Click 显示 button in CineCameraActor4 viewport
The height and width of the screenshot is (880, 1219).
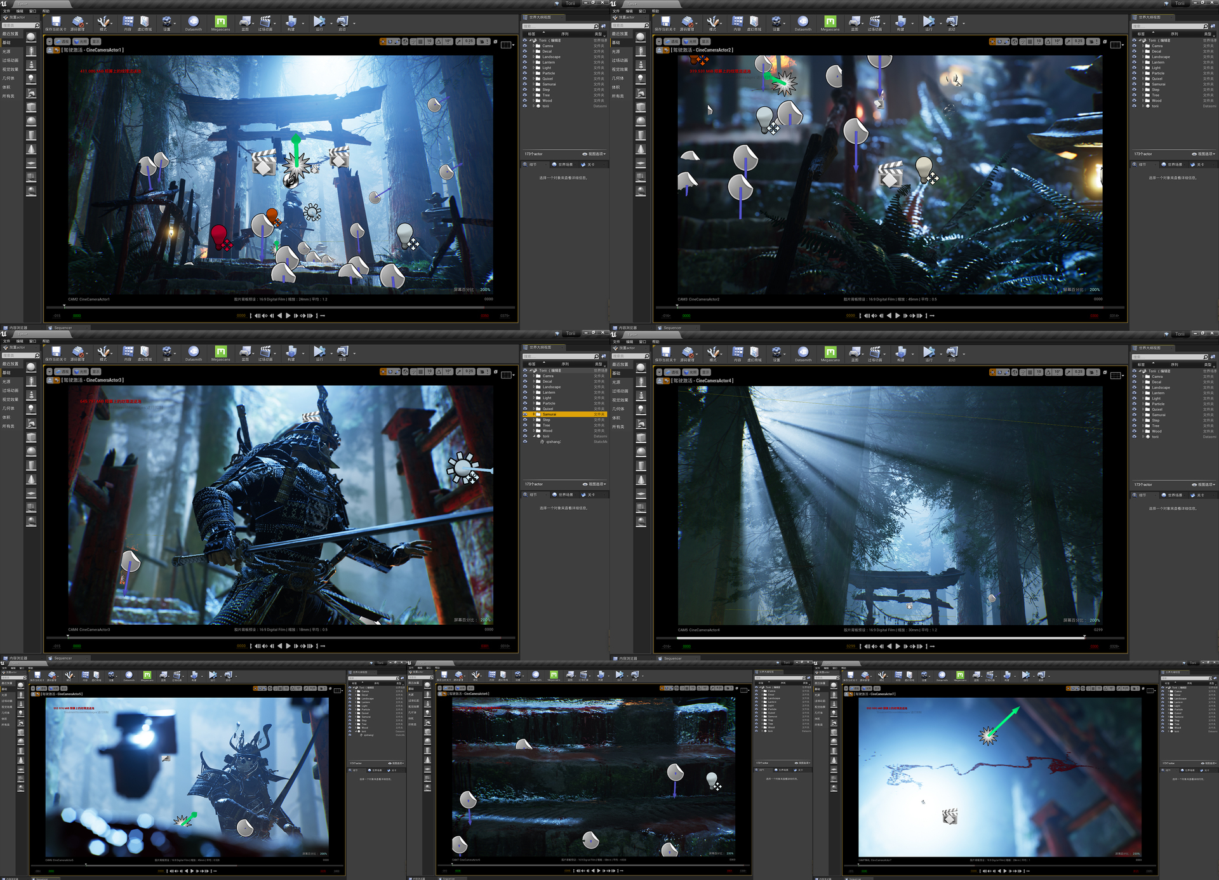click(x=705, y=372)
